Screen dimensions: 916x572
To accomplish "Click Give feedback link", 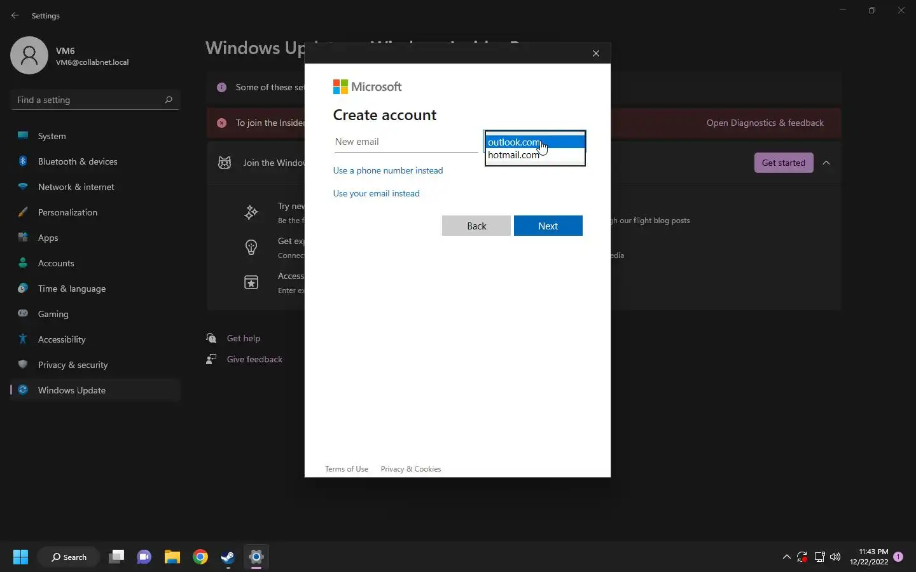I will tap(254, 359).
